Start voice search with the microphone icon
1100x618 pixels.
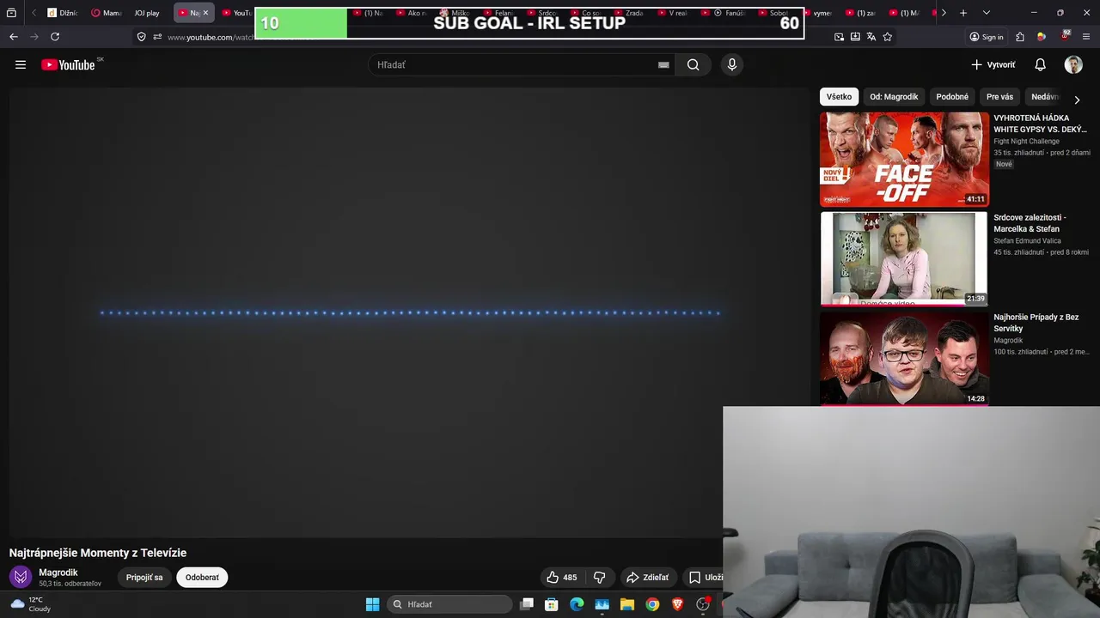732,64
